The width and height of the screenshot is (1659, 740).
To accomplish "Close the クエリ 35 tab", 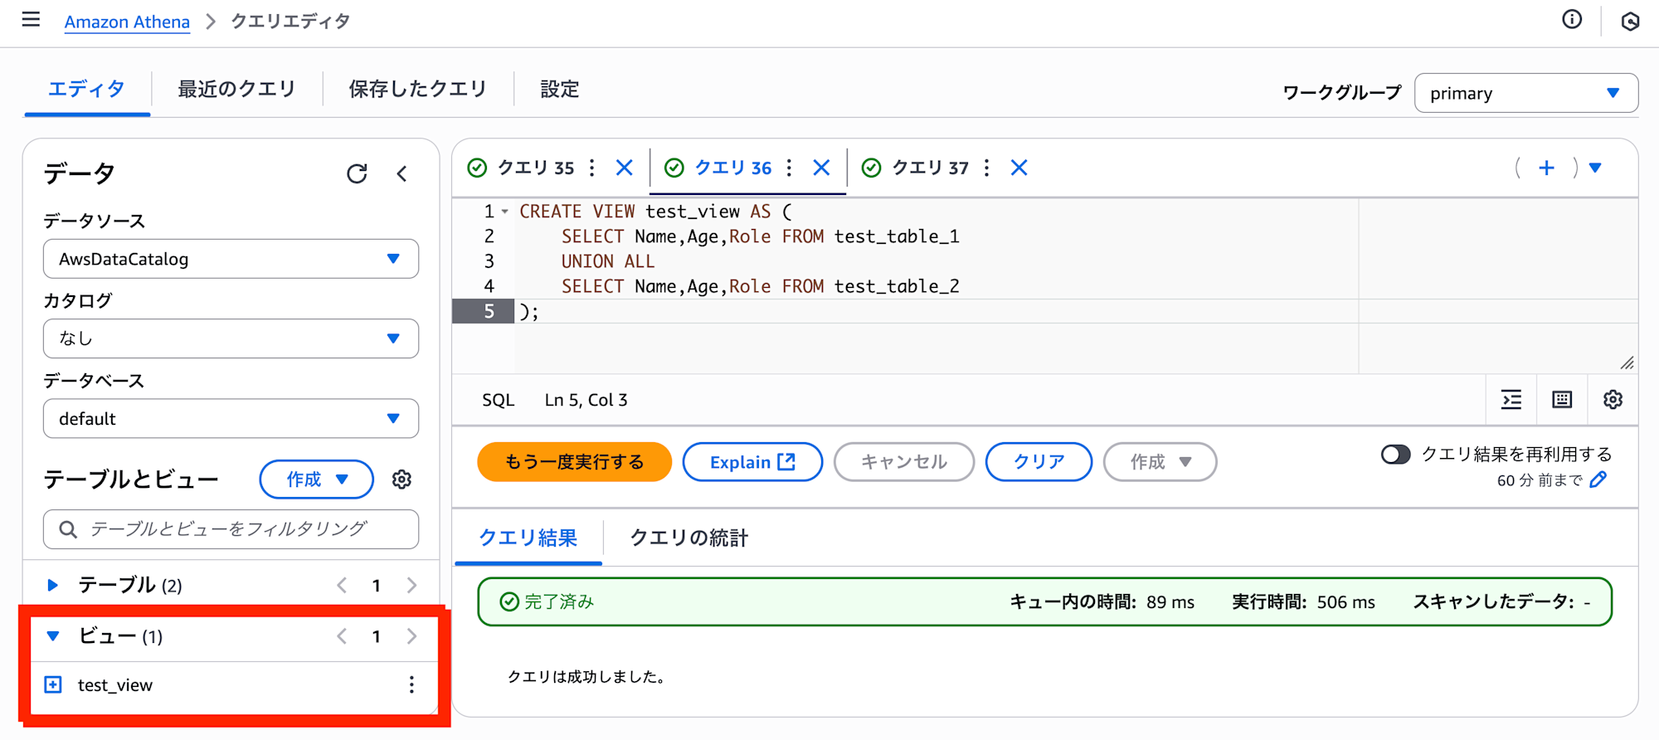I will point(625,168).
